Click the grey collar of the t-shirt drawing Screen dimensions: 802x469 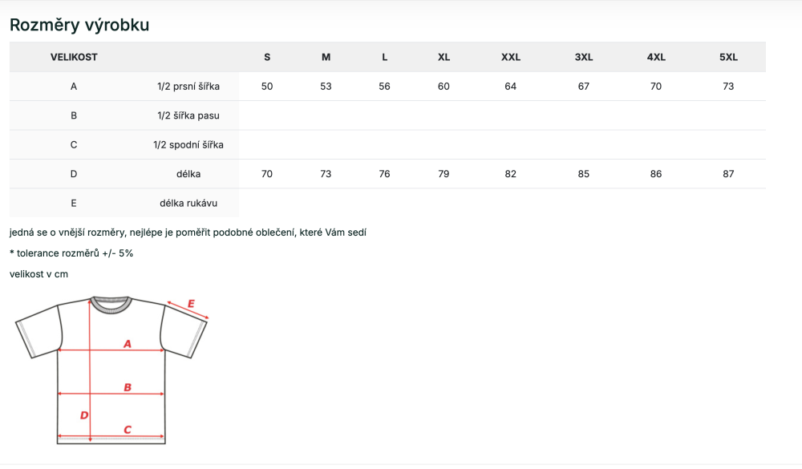pyautogui.click(x=110, y=304)
